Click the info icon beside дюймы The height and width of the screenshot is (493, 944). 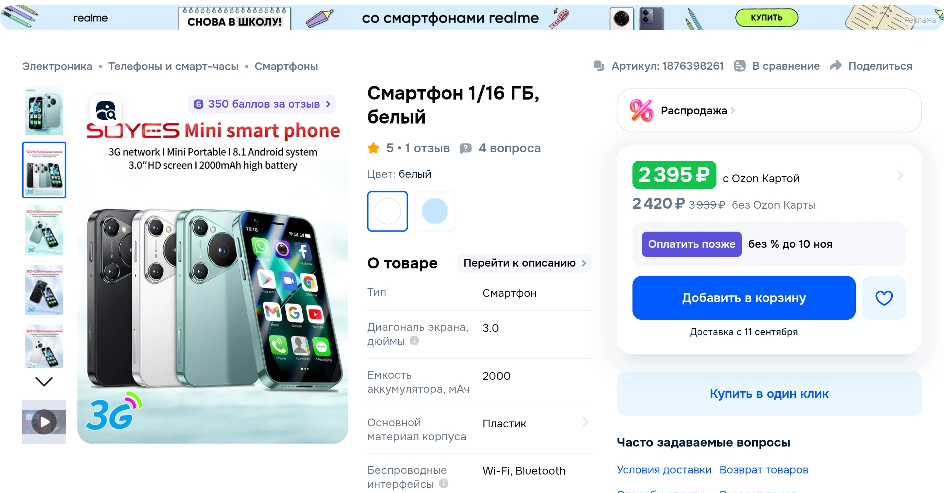point(414,340)
